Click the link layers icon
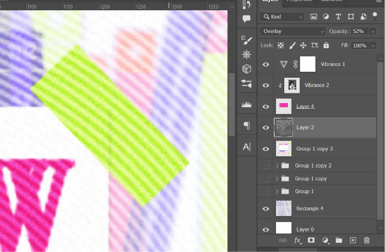The height and width of the screenshot is (252, 385). (x=283, y=240)
